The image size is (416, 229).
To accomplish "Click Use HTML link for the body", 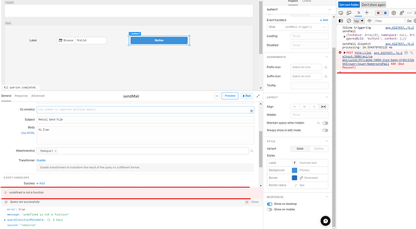I will coord(28,133).
